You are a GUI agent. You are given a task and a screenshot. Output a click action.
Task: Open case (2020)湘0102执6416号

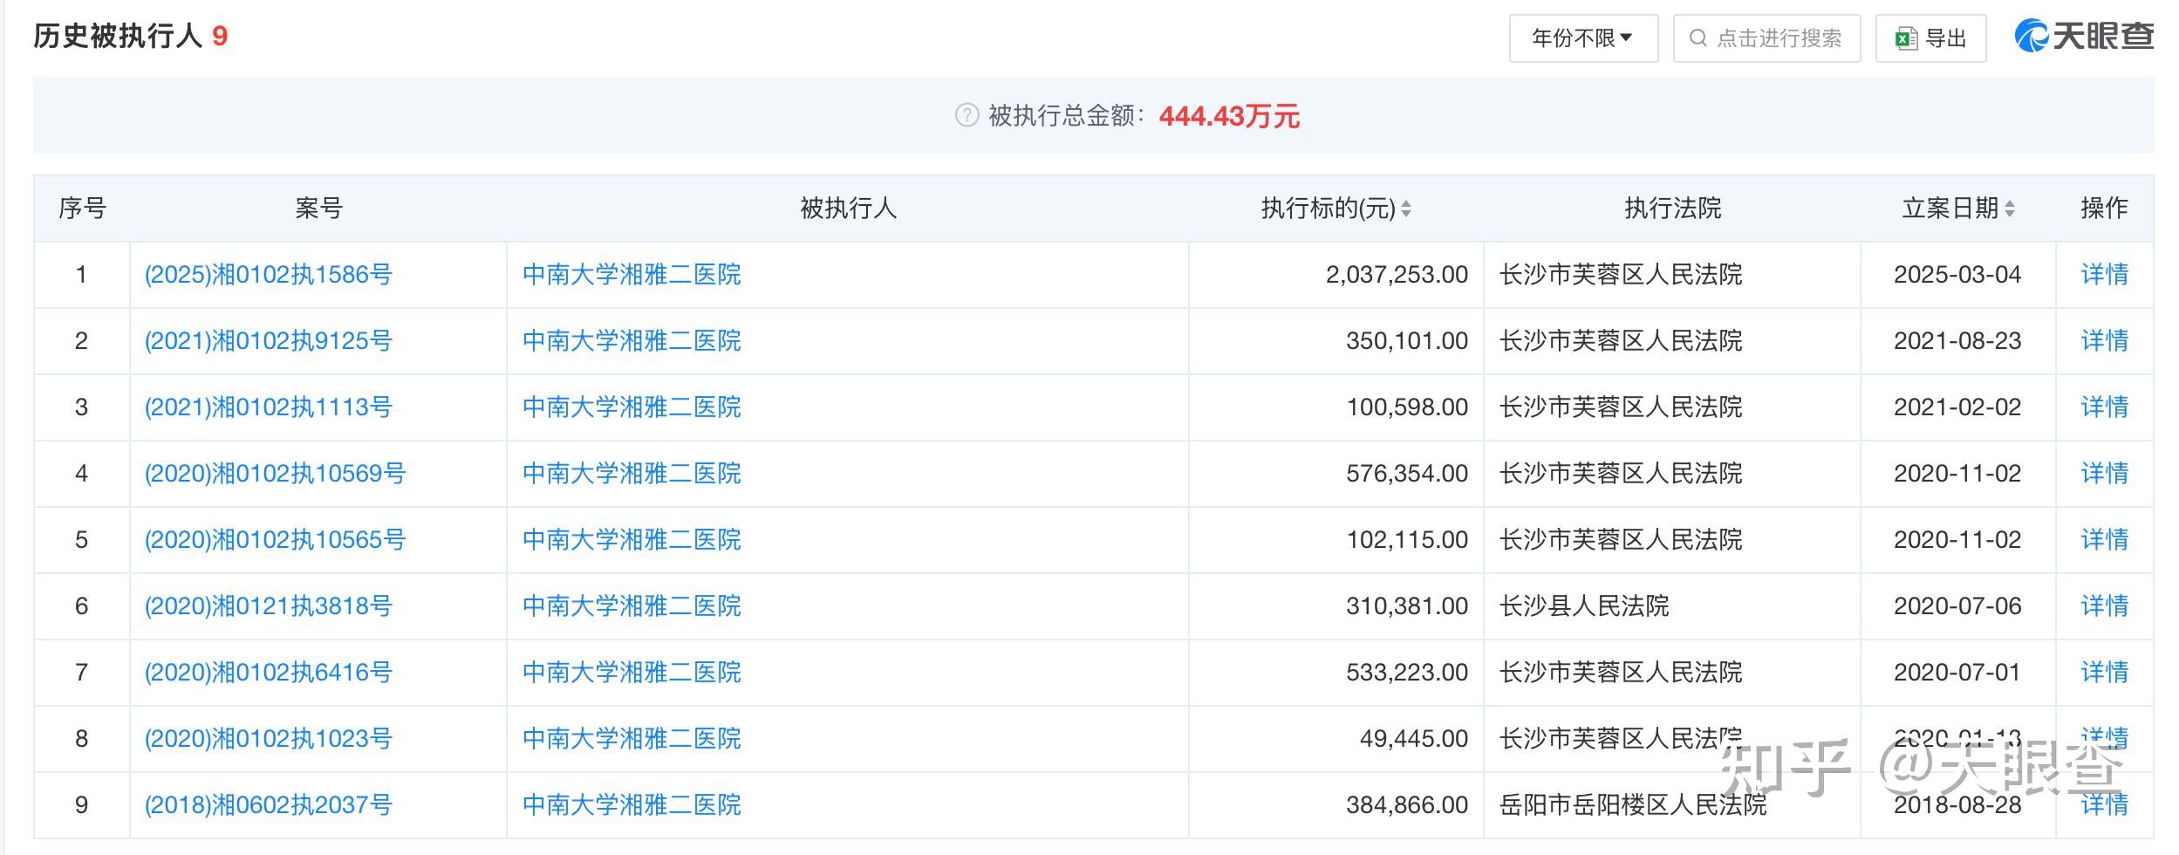click(x=269, y=673)
